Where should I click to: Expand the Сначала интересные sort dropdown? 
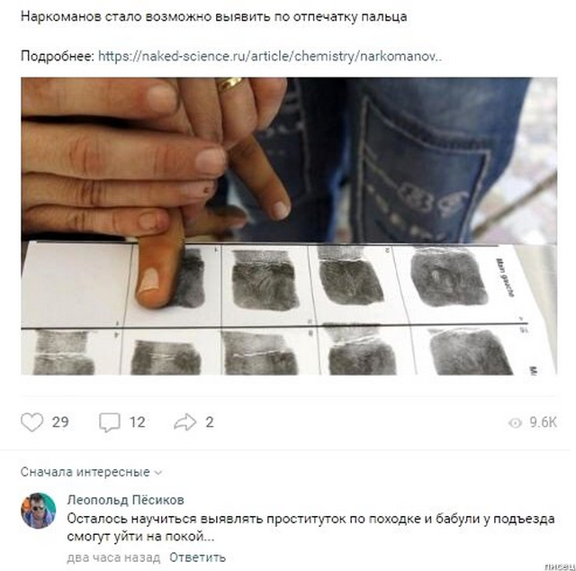[x=91, y=472]
